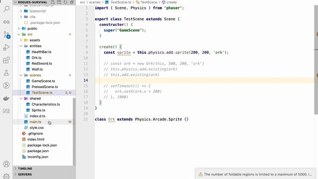The height and width of the screenshot is (179, 318).
Task: Open GameScene.ts file
Action: (x=43, y=81)
